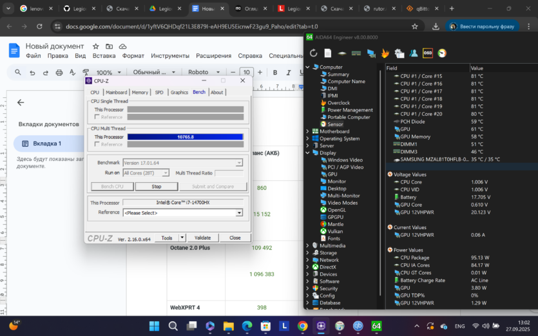Click the AIDA64 memory module toolbar icon
Viewport: 538px width, 336px height.
pyautogui.click(x=356, y=53)
